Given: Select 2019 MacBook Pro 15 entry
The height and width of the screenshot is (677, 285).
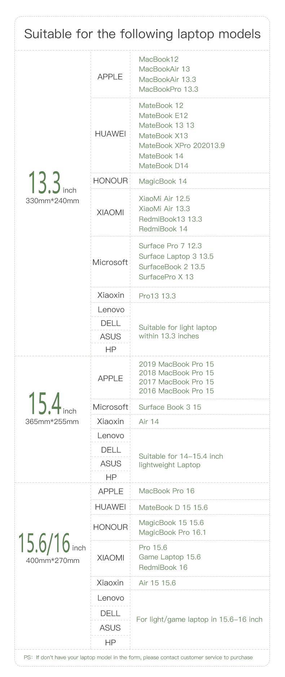Looking at the screenshot, I should point(176,364).
